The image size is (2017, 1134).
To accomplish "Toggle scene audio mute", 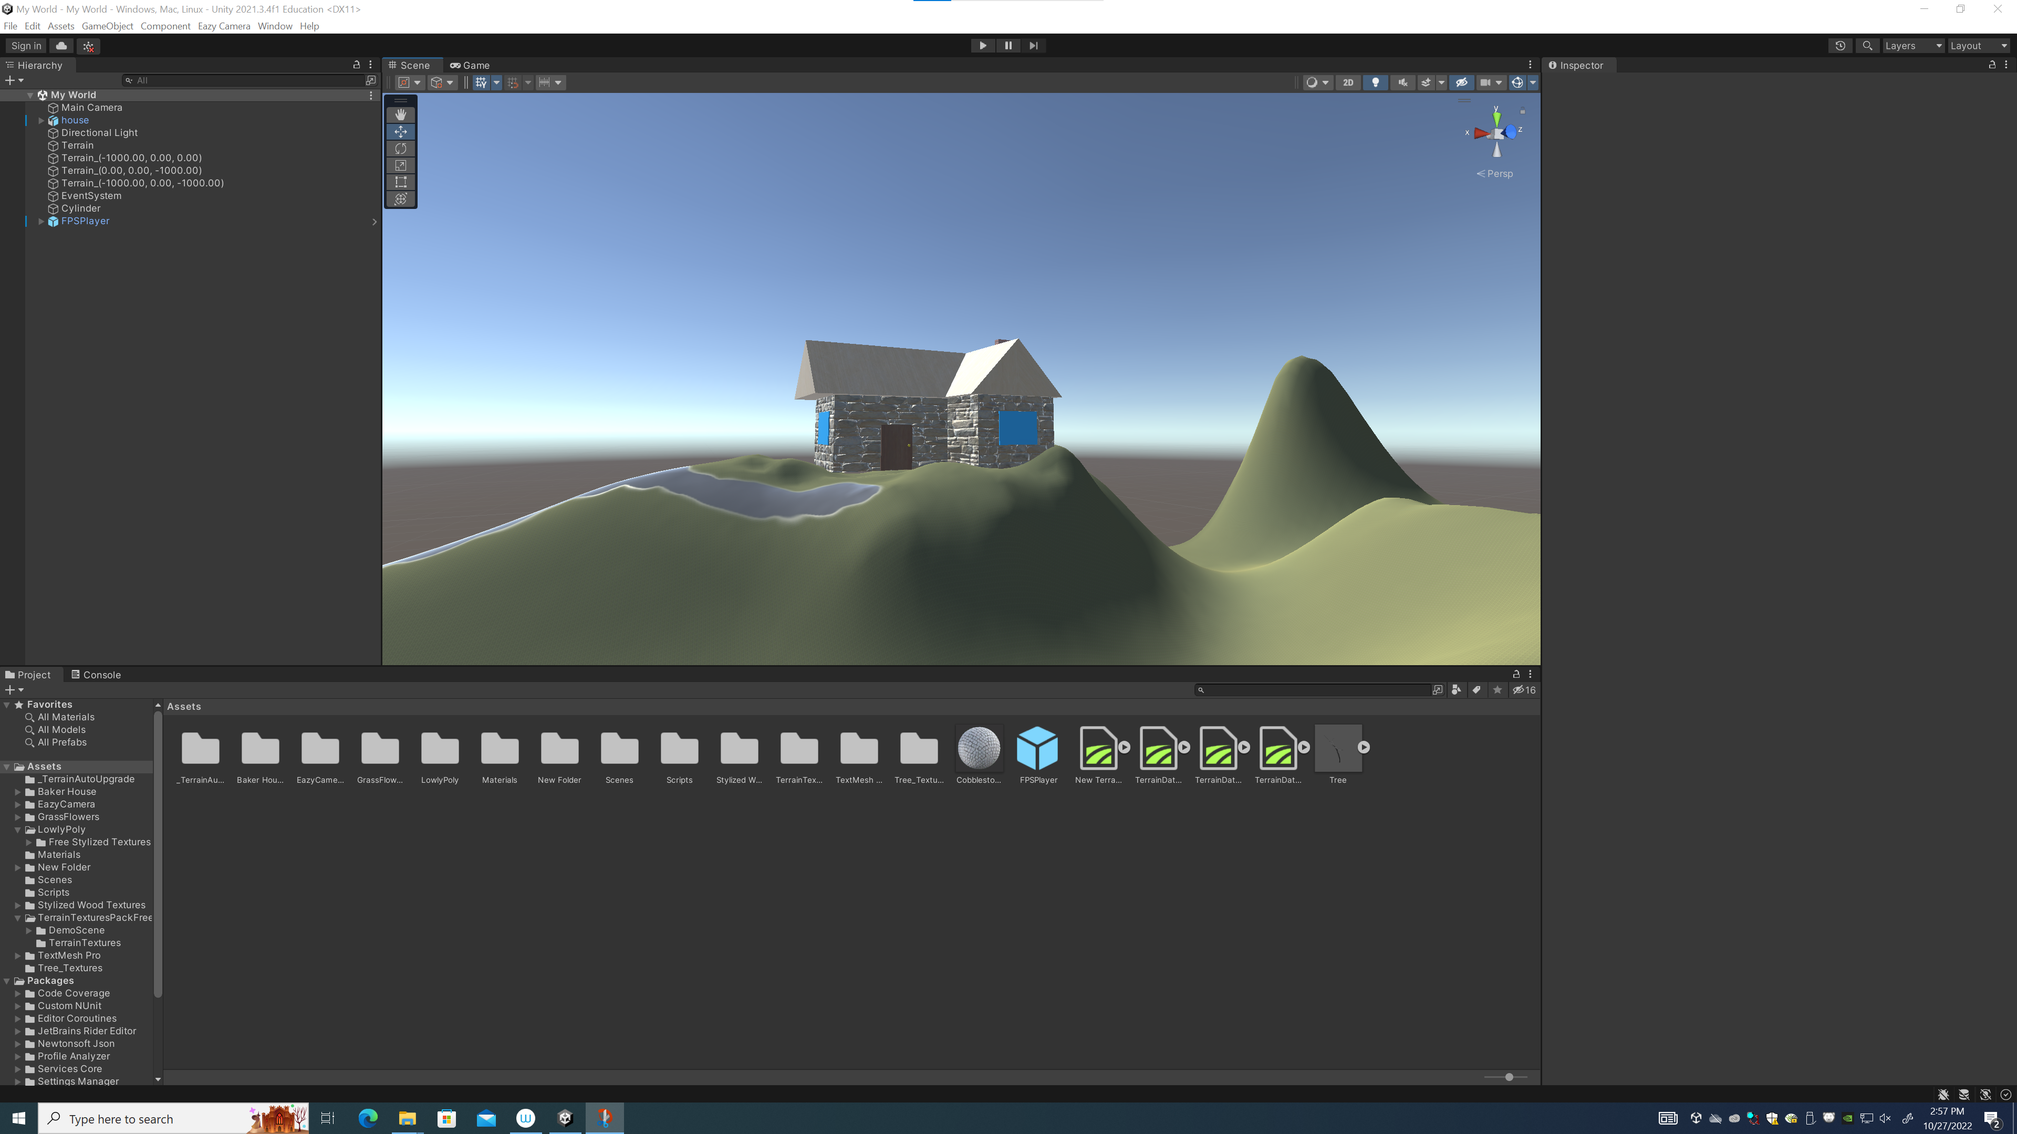I will pos(1402,82).
